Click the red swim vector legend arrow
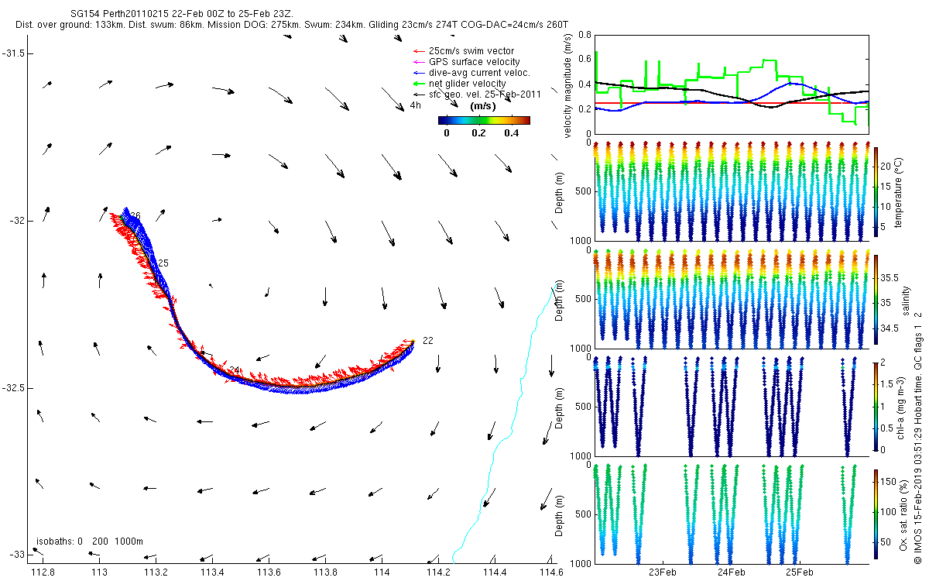Screen dimensions: 929x581 (419, 51)
